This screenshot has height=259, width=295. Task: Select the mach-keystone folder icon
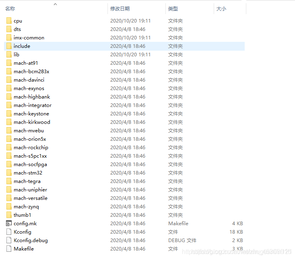pos(9,114)
